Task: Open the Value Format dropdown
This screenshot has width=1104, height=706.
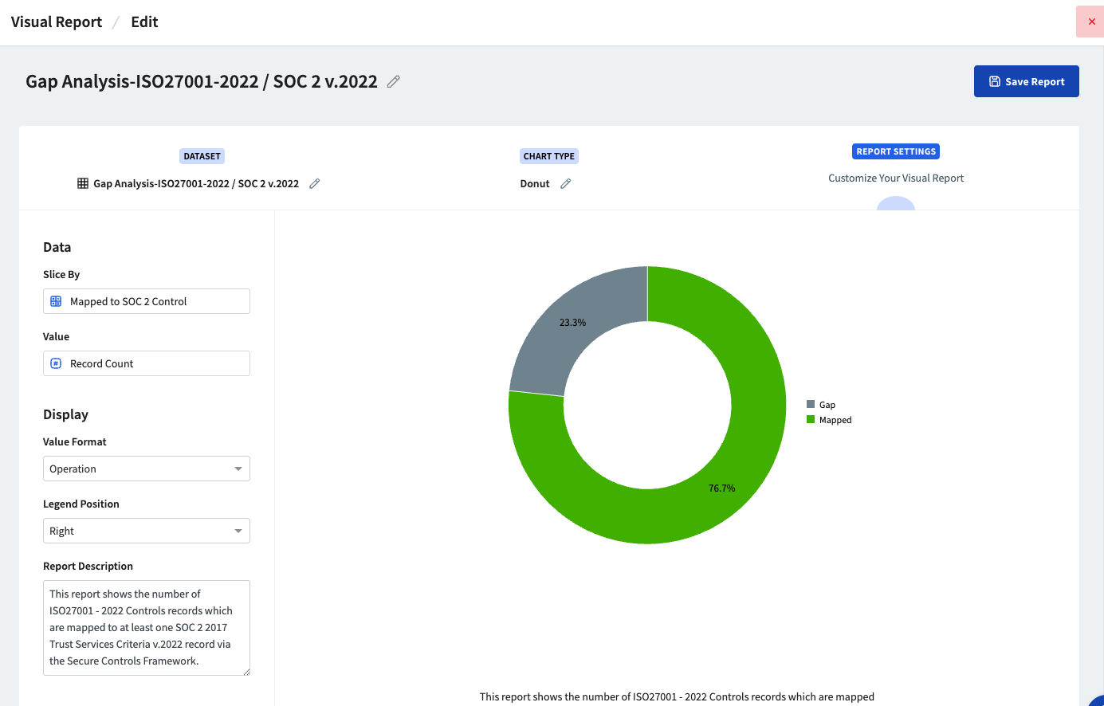Action: click(x=147, y=469)
